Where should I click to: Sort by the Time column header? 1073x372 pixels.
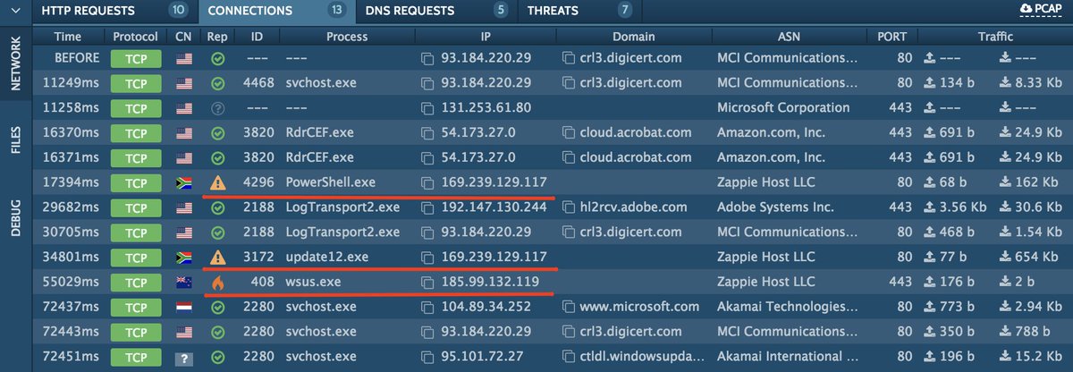[x=68, y=37]
